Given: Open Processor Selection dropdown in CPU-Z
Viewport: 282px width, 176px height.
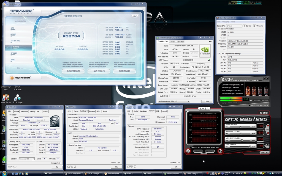Looking at the screenshot, I should pos(26,159).
